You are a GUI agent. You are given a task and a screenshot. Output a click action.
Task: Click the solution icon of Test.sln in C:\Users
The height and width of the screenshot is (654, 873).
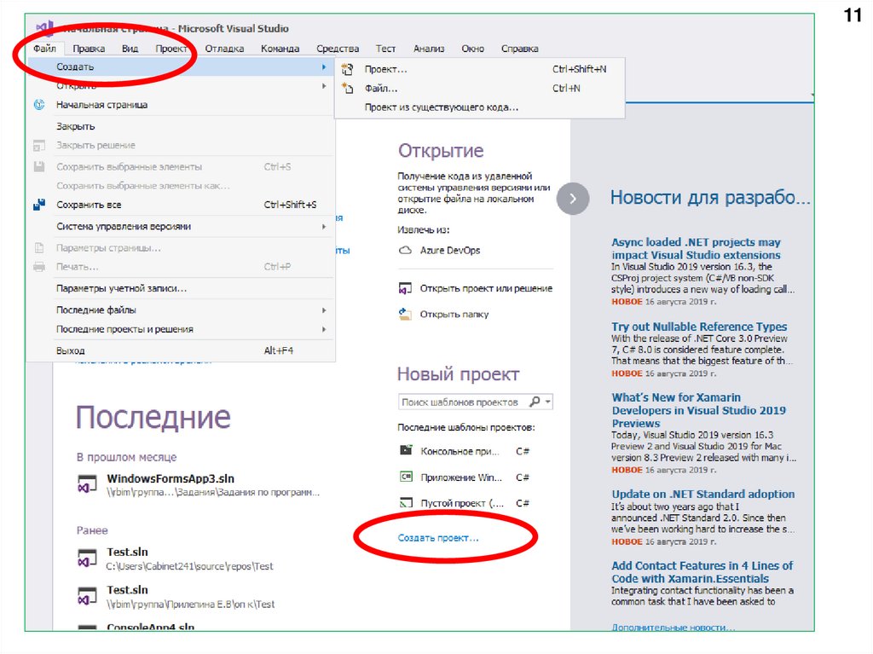88,559
